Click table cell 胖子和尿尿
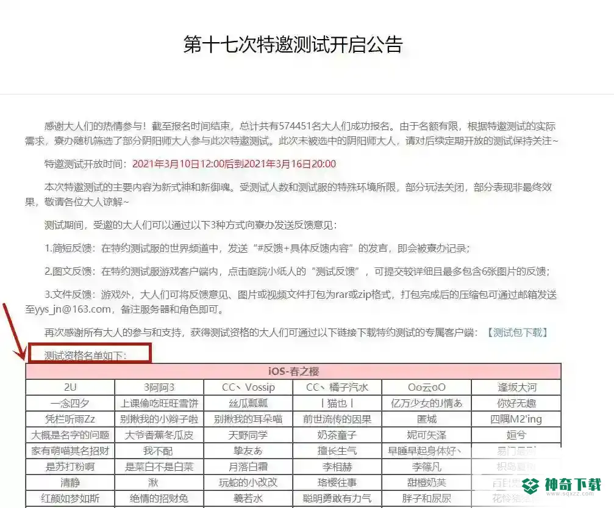 pyautogui.click(x=426, y=499)
